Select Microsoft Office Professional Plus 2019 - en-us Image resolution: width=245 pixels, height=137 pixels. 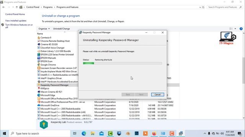click(62, 102)
